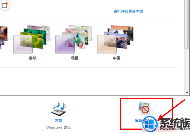Click the 场景 theme name label
Viewport: 190px width, 133px height.
click(x=74, y=58)
